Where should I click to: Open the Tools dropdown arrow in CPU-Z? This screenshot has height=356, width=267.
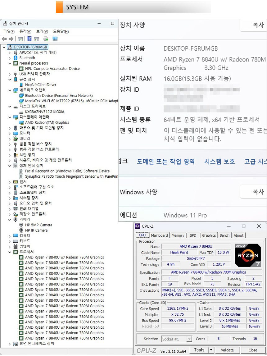tap(211, 350)
